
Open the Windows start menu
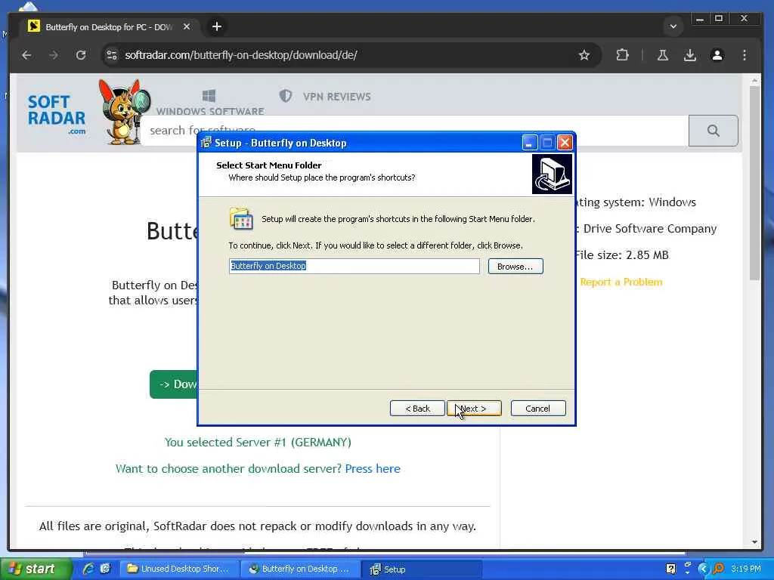pos(35,569)
